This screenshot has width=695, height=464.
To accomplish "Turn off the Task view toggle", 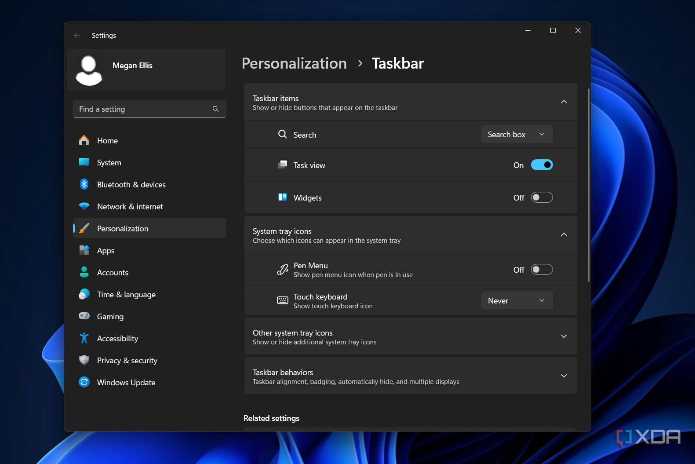I will [x=542, y=165].
